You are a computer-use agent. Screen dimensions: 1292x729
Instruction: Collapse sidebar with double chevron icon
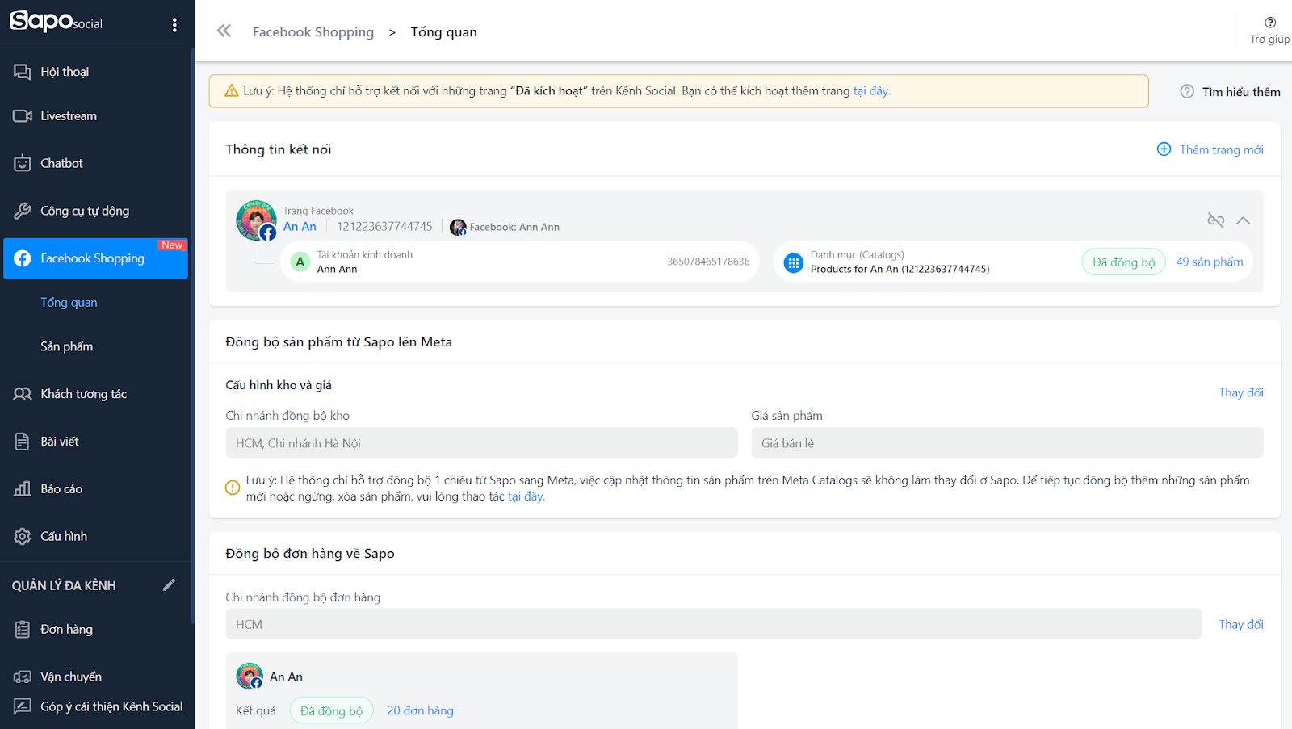pos(224,31)
